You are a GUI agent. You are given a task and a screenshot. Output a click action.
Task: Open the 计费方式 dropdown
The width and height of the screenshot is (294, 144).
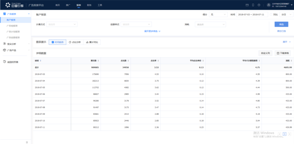pos(62,24)
